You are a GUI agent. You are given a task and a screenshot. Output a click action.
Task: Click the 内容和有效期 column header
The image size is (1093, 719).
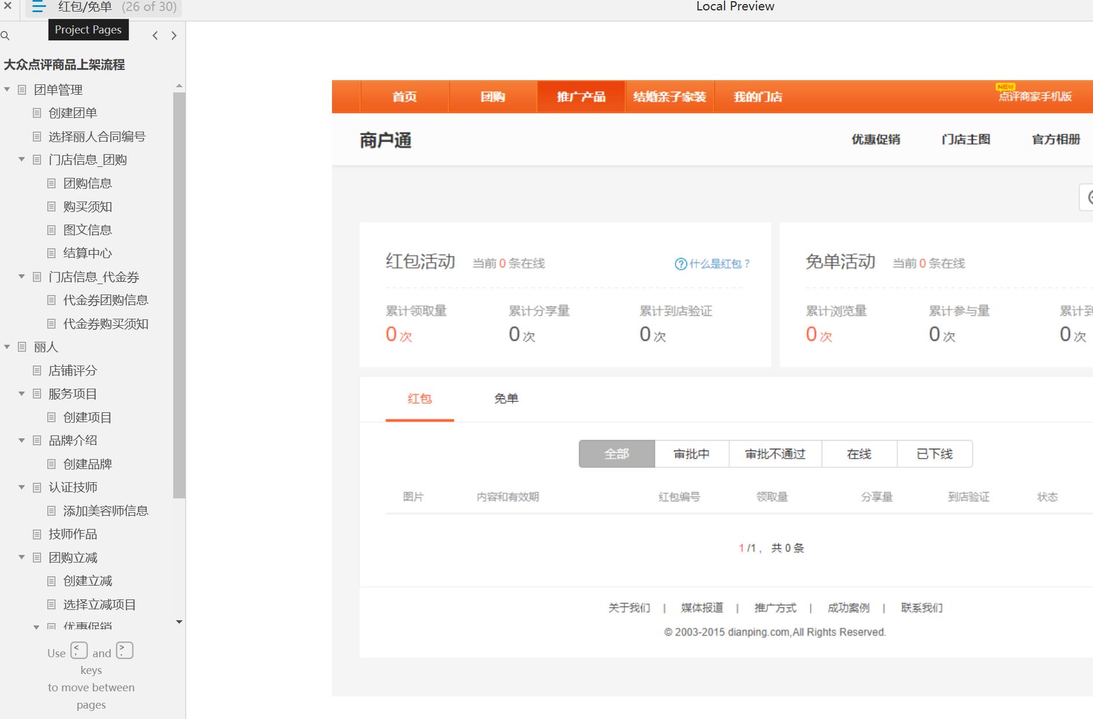tap(508, 497)
